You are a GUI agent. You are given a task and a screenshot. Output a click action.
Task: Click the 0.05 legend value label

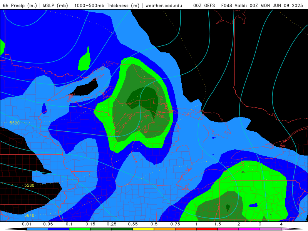pos(48,224)
